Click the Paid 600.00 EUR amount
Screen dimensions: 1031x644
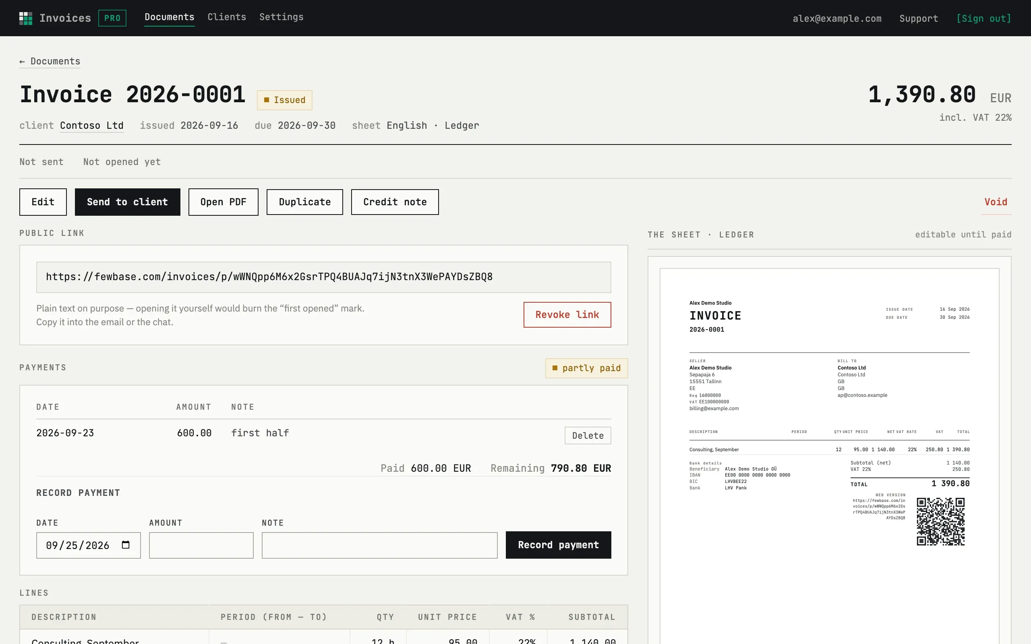point(426,468)
